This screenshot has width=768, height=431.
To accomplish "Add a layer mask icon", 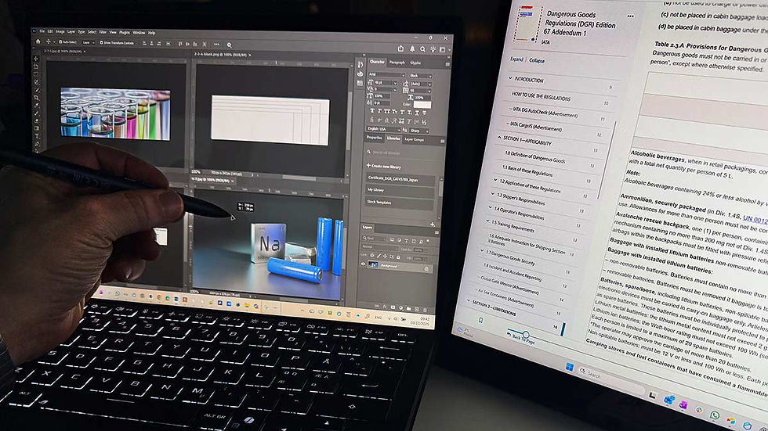I will click(393, 307).
